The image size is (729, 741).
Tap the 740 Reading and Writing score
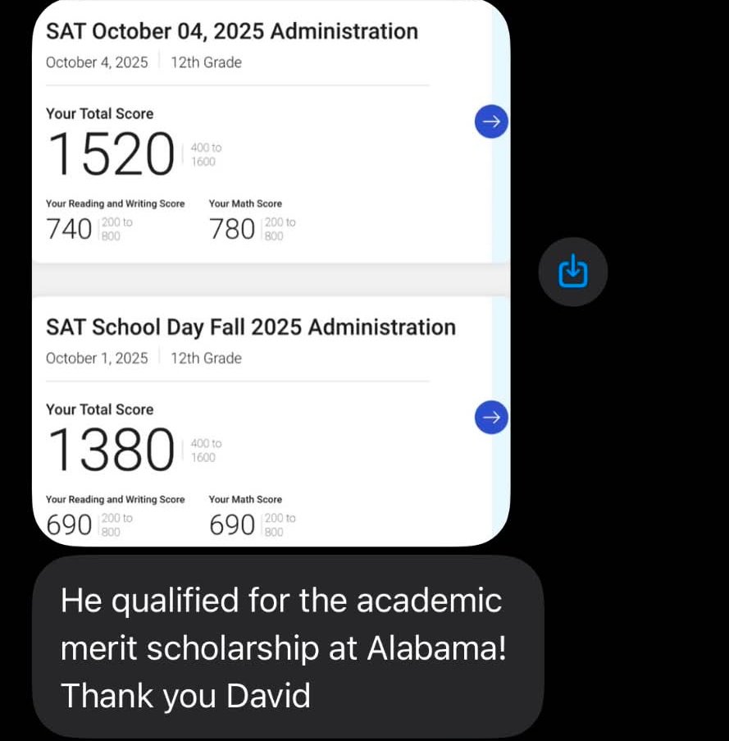pos(69,229)
